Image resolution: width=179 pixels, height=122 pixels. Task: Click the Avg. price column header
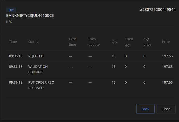pyautogui.click(x=147, y=42)
